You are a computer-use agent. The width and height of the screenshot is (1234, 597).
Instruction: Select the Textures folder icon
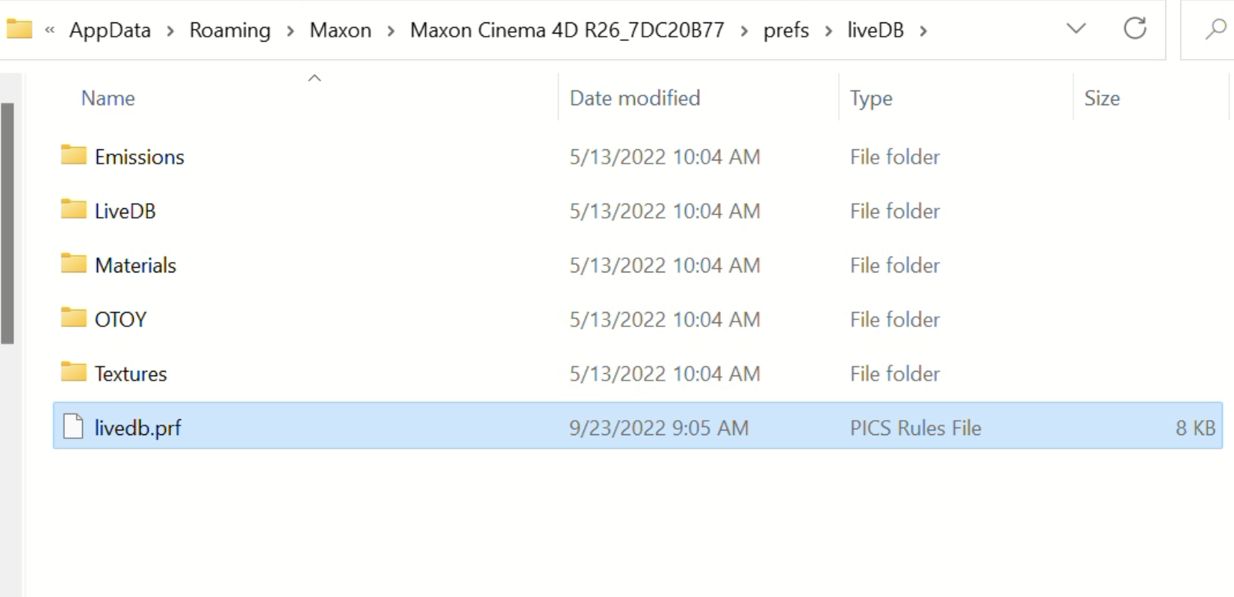(x=73, y=372)
